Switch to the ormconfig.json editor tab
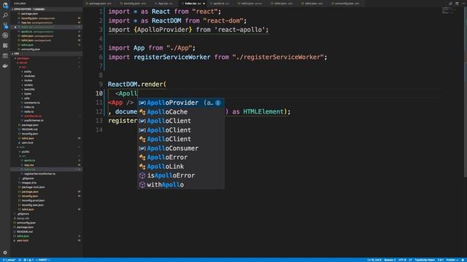Viewport: 467px width, 262px height. 346,4
